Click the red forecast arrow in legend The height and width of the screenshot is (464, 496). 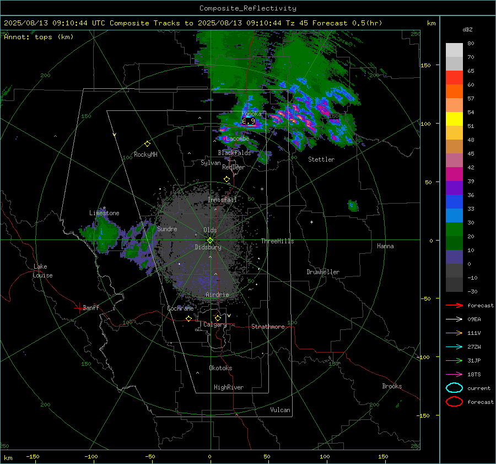click(x=454, y=305)
